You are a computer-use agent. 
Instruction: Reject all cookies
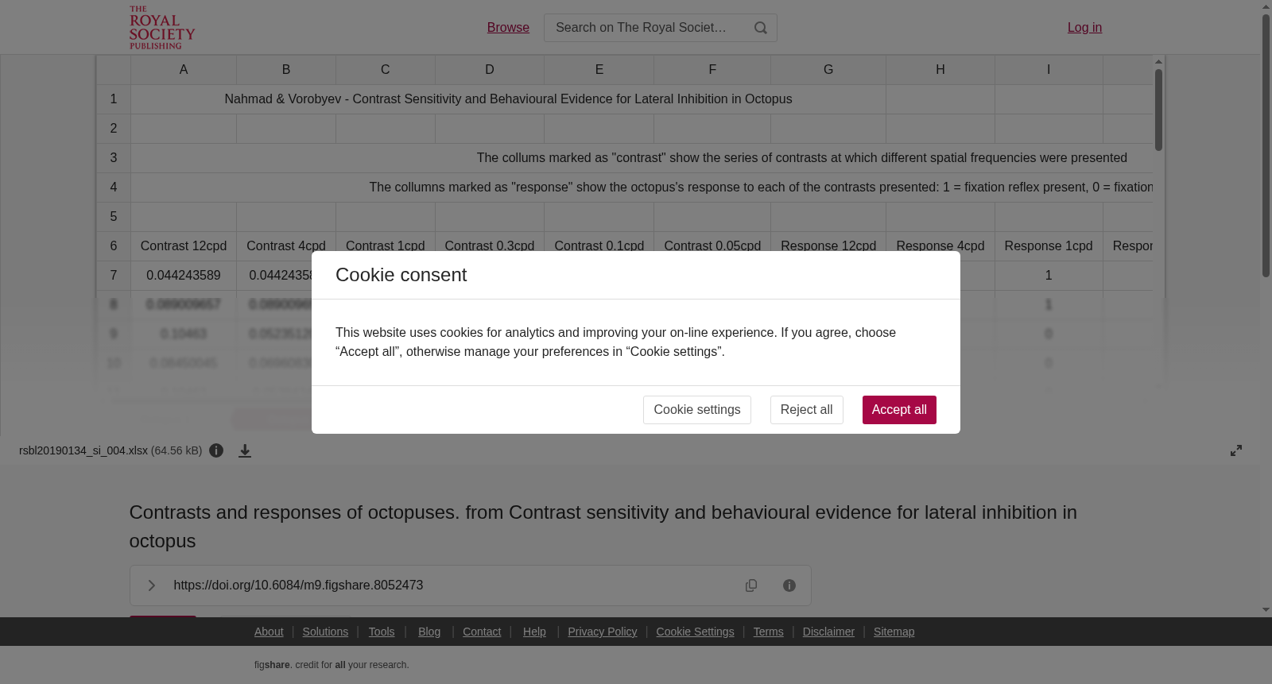(806, 410)
